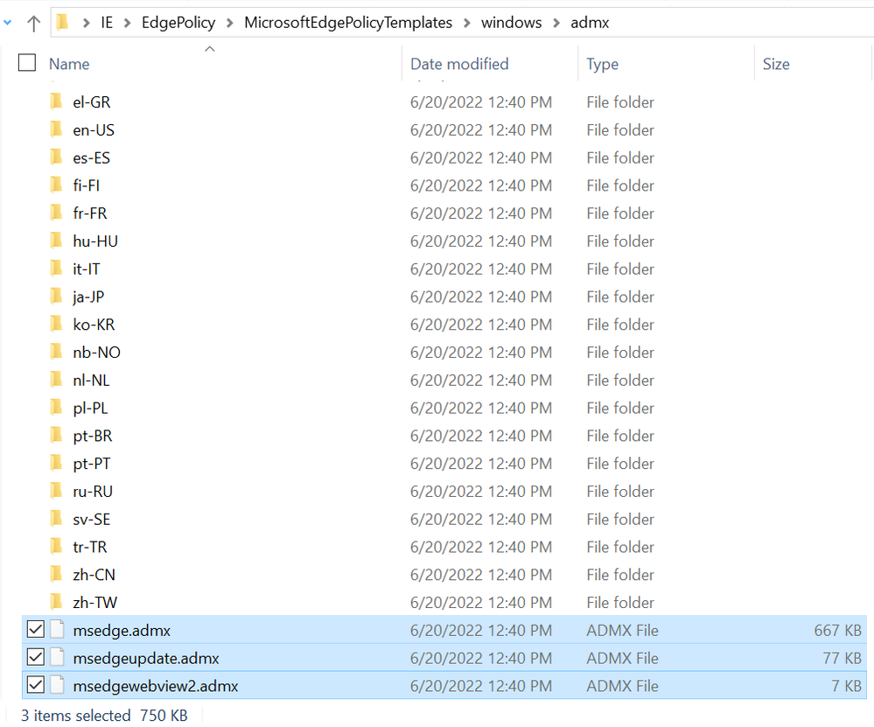Expand chevron before IE in breadcrumb
The width and height of the screenshot is (874, 727).
pyautogui.click(x=87, y=23)
